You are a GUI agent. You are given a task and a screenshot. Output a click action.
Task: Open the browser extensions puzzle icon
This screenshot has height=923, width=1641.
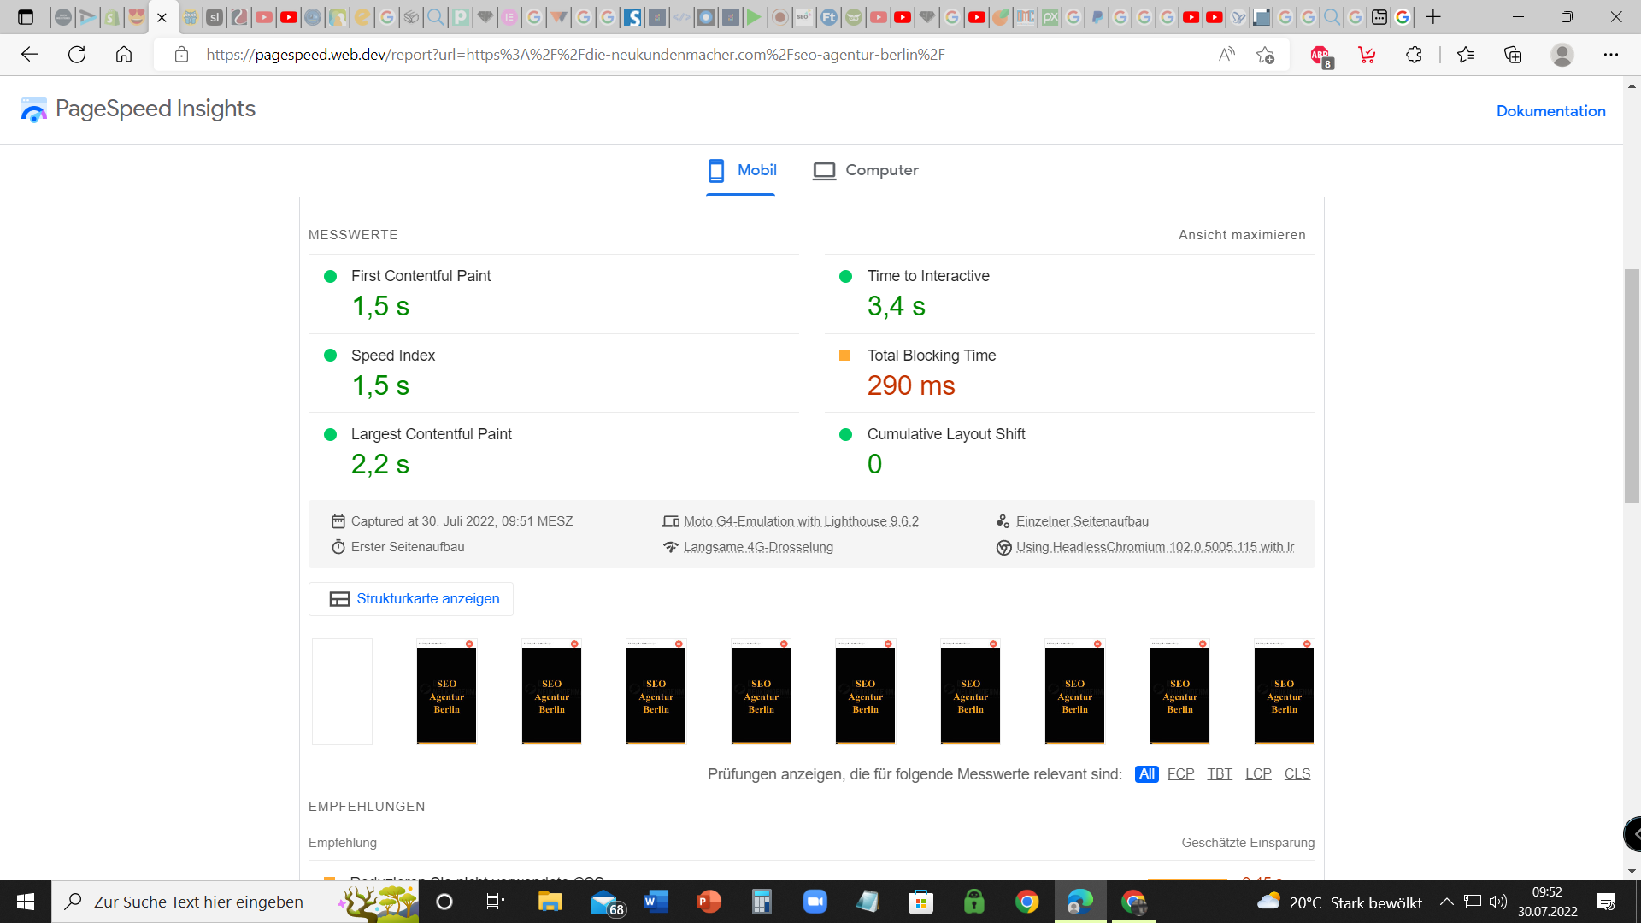point(1414,55)
